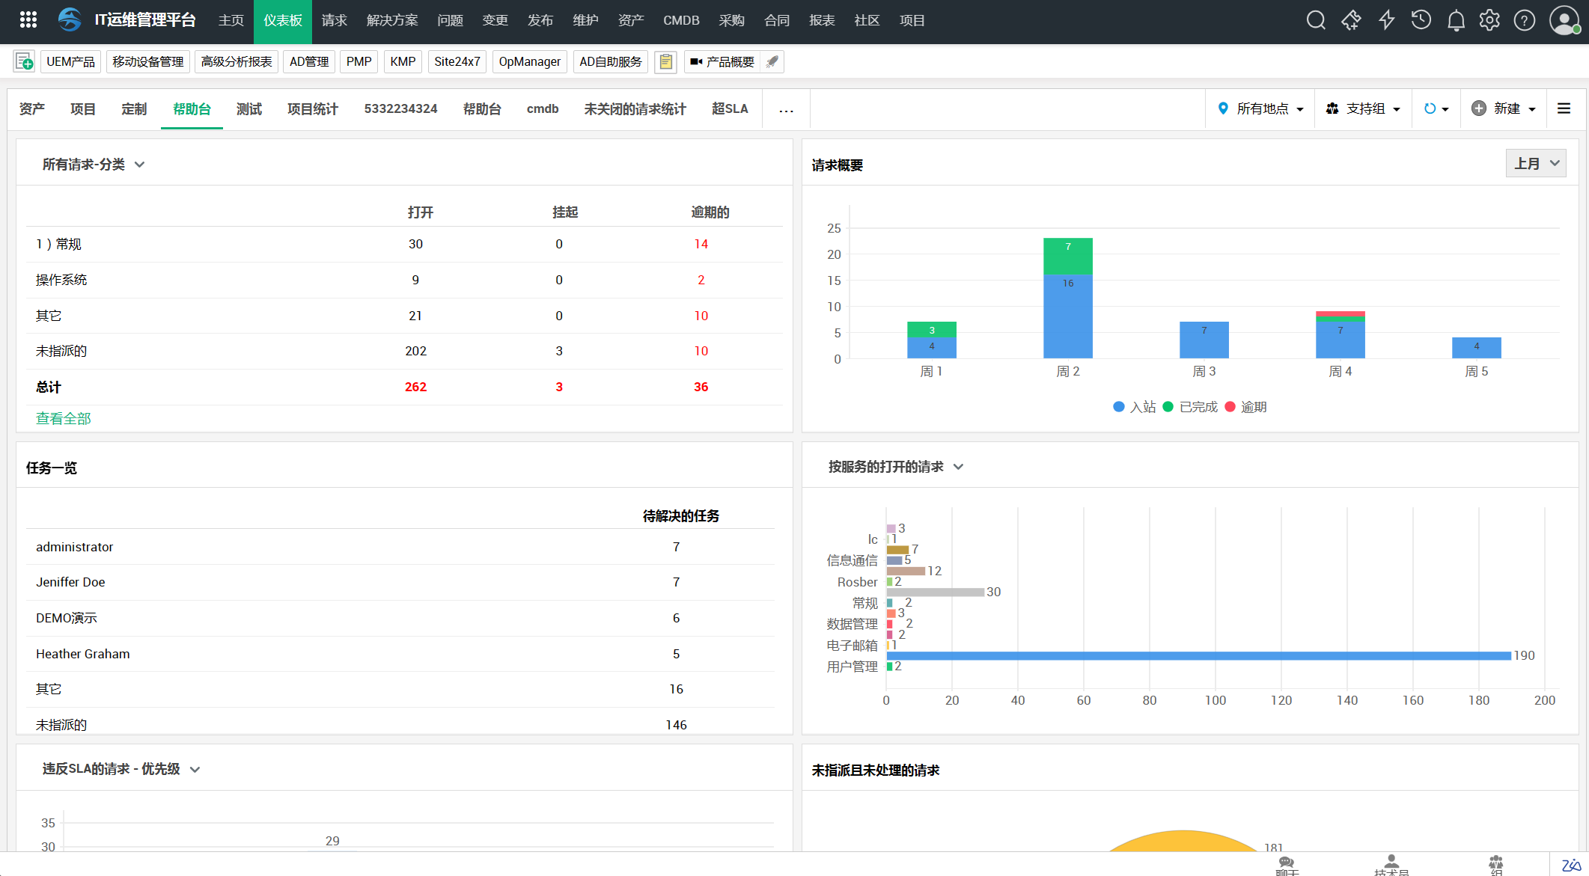Open the settings gear icon
The image size is (1589, 876).
coord(1489,20)
